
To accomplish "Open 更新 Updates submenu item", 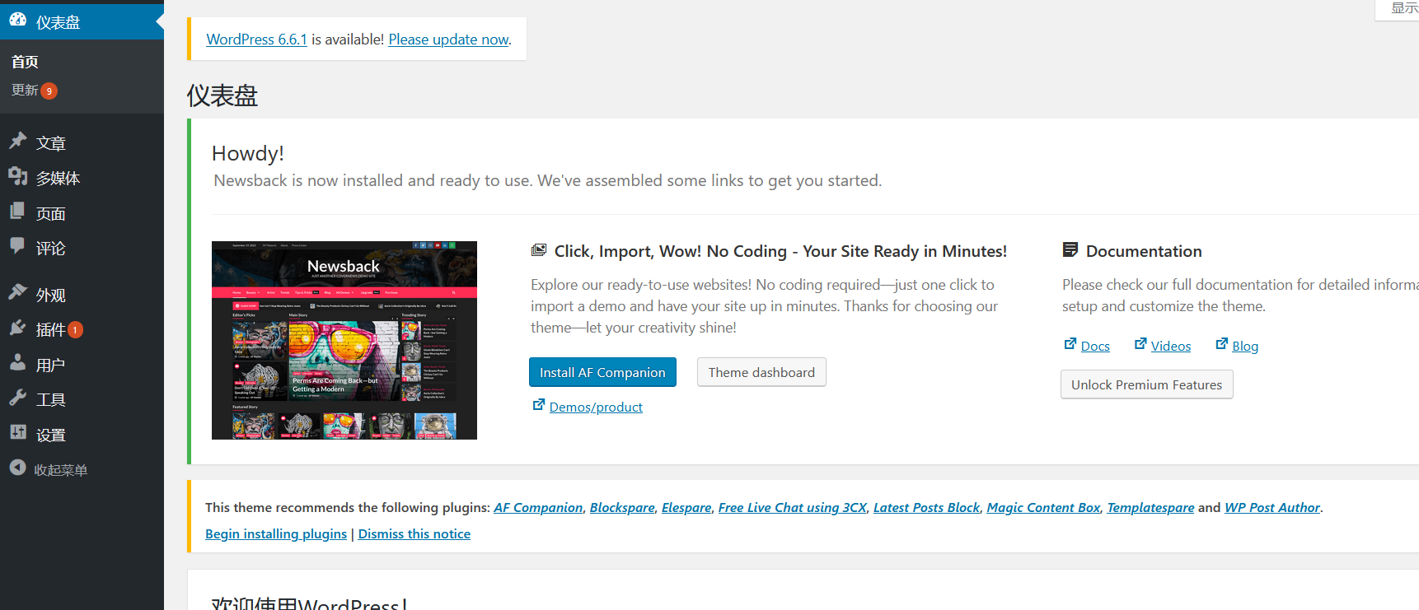I will click(25, 90).
